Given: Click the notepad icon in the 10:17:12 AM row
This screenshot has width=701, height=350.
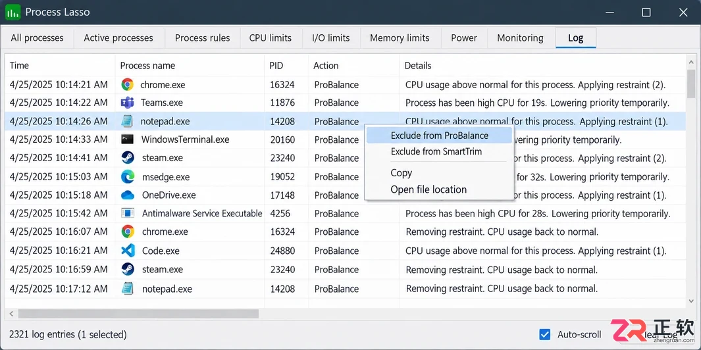Looking at the screenshot, I should (x=128, y=288).
